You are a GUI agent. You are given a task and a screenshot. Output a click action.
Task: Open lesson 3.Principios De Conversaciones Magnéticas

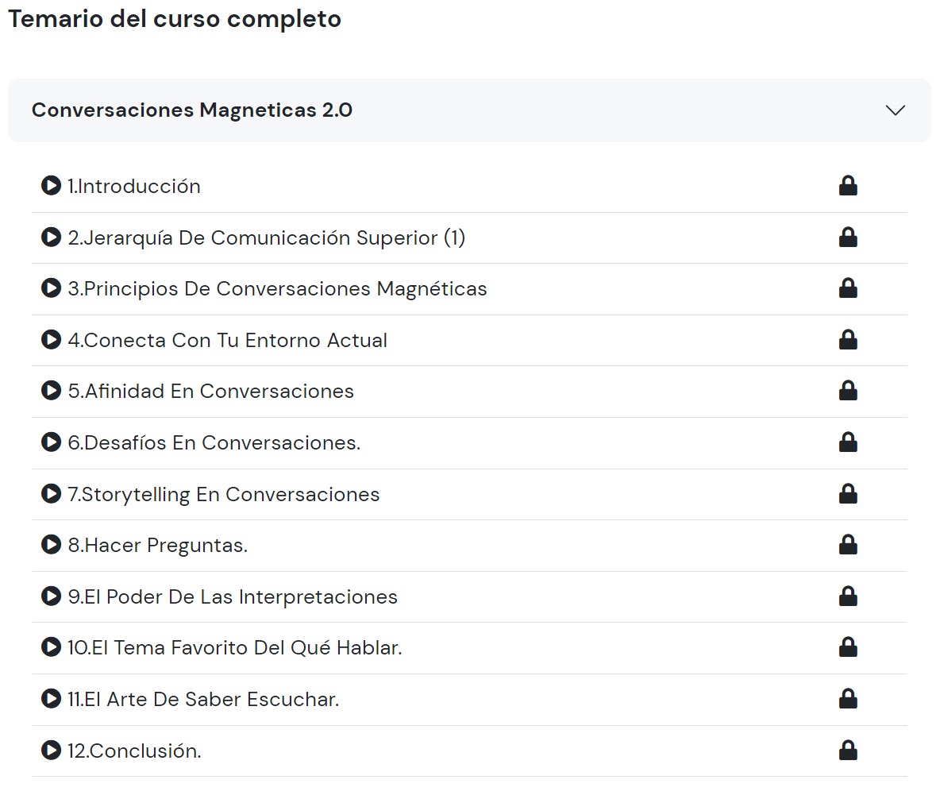[277, 288]
